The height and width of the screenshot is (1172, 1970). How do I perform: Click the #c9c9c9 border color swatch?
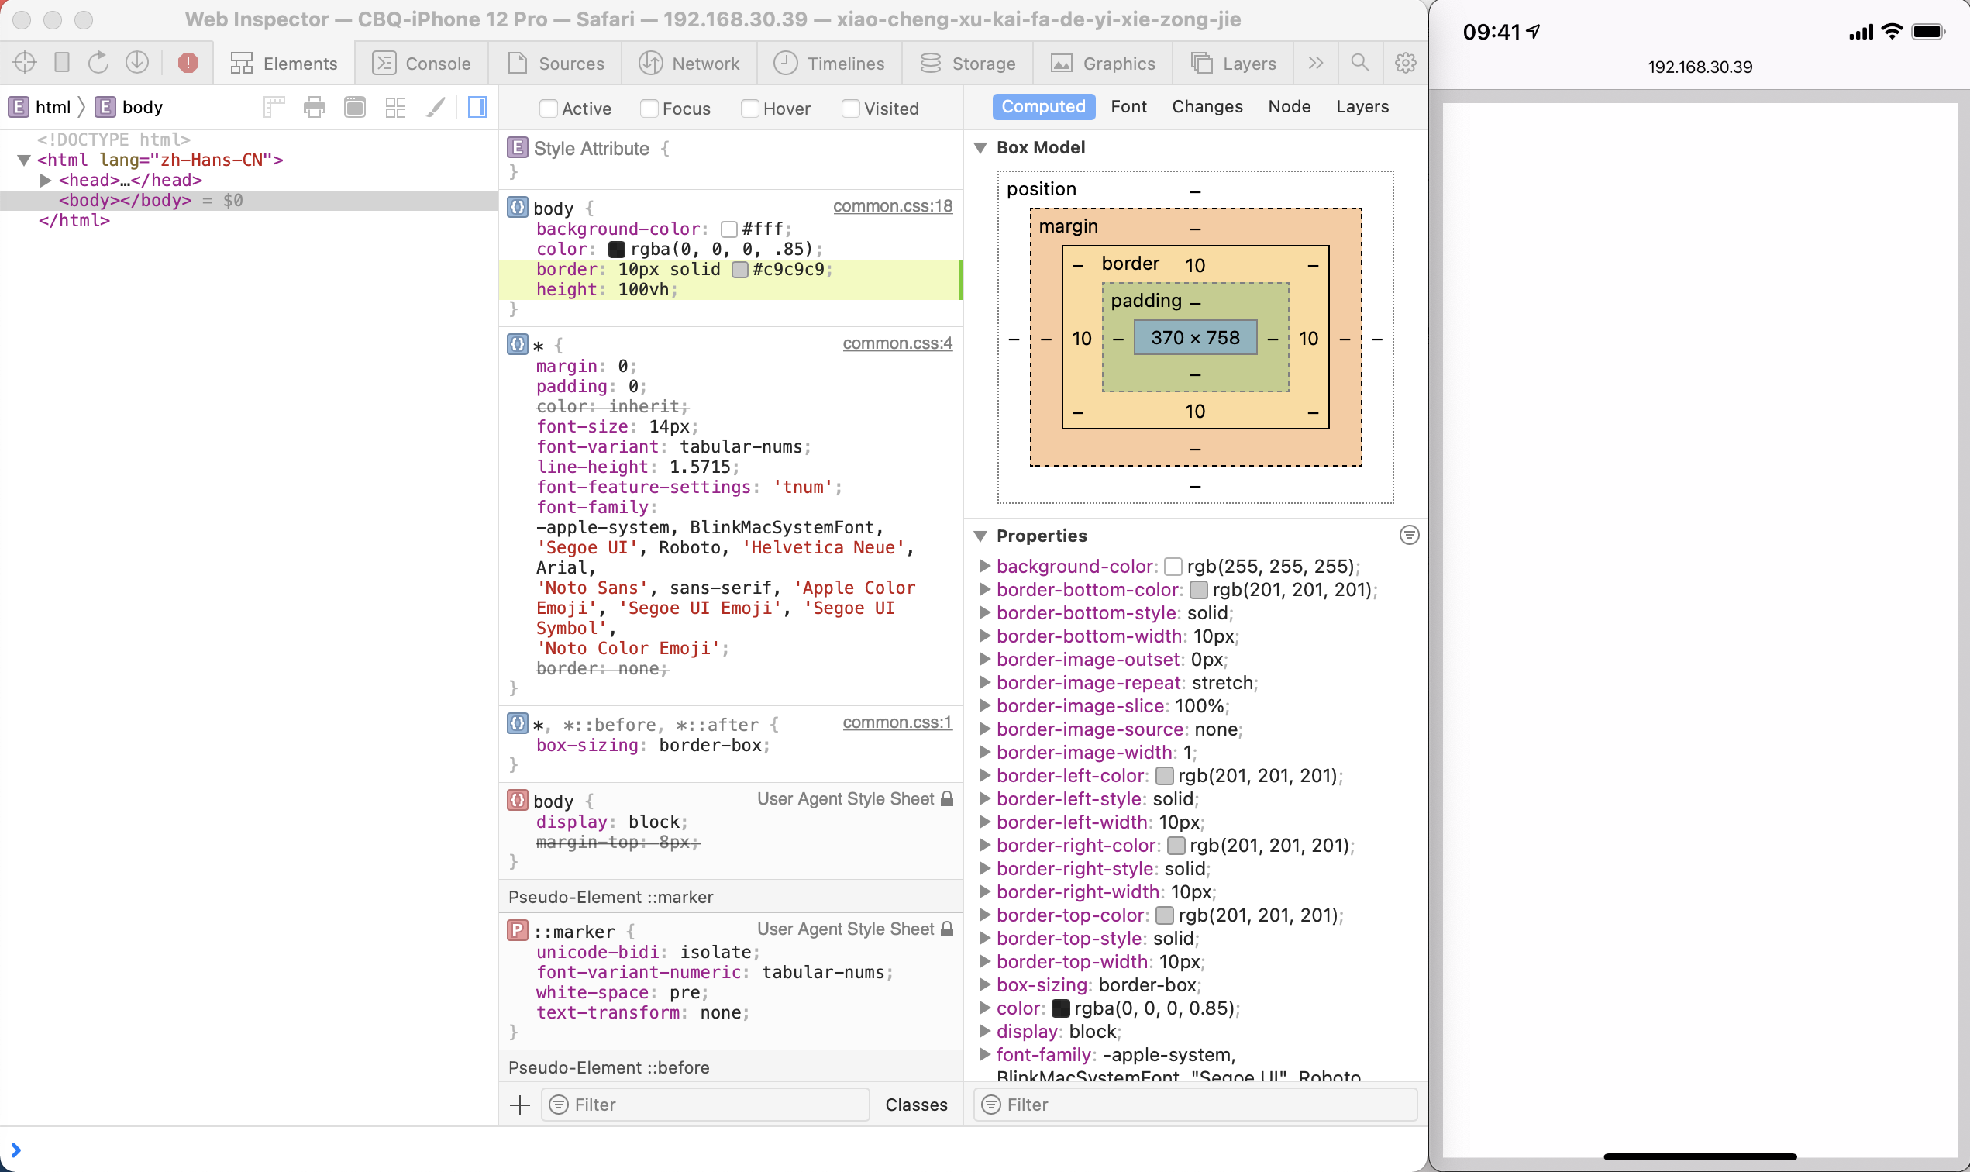[x=740, y=269]
